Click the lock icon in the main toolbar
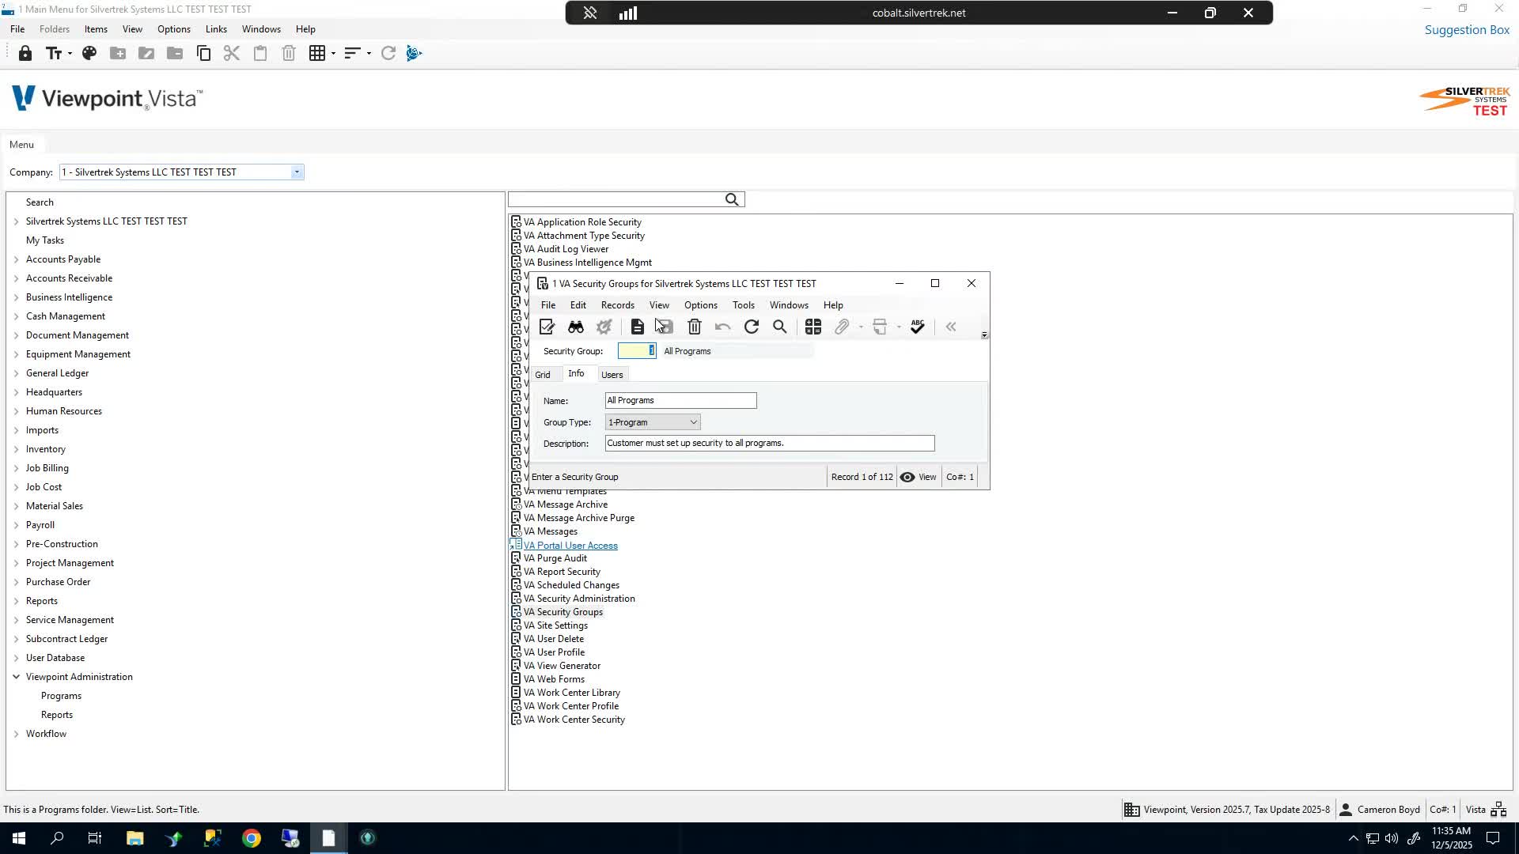The image size is (1519, 854). point(25,54)
